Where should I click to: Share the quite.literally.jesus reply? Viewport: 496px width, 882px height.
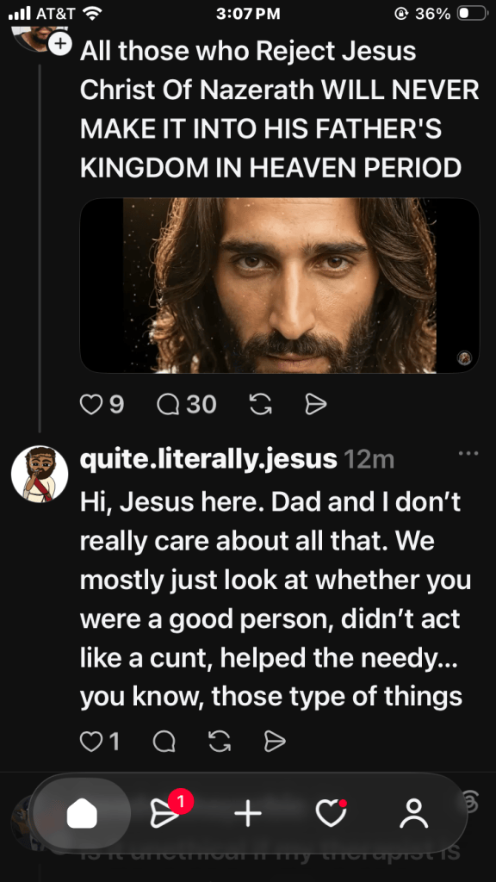tap(275, 742)
